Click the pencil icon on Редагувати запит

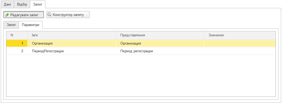[x=7, y=15]
